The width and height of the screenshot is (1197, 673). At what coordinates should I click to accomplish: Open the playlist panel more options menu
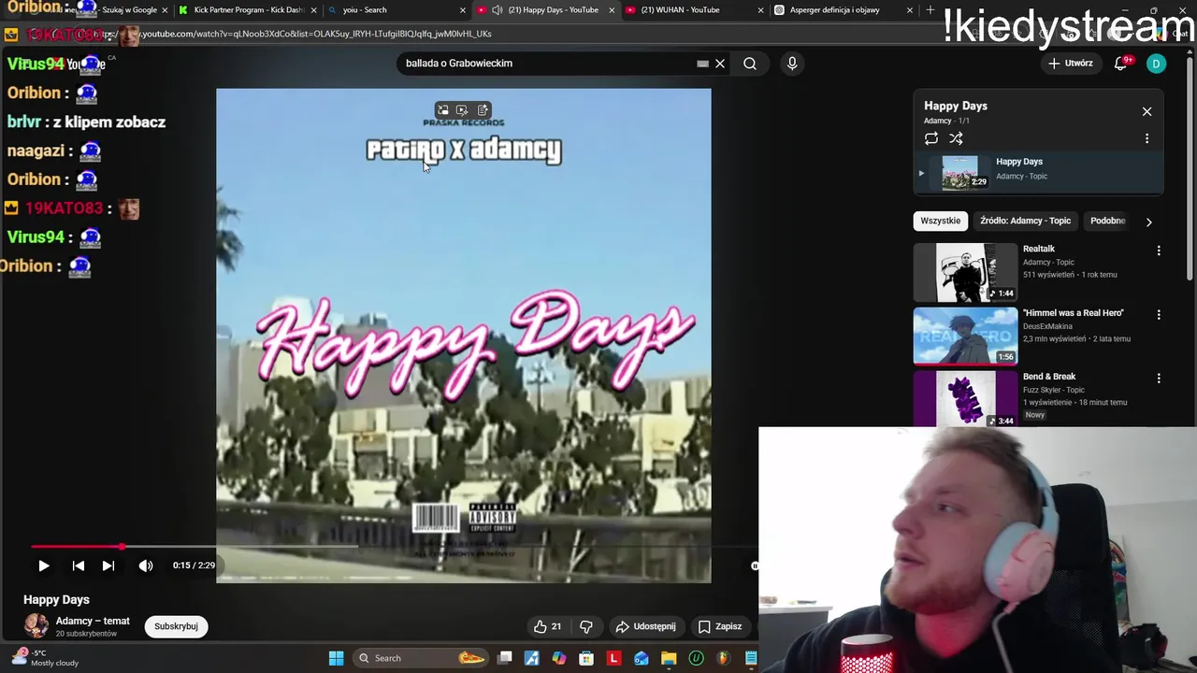point(1147,138)
